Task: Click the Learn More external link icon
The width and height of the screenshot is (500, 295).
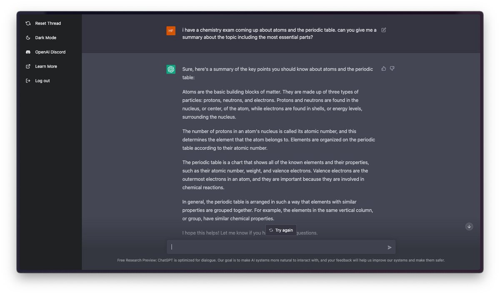Action: coord(28,66)
